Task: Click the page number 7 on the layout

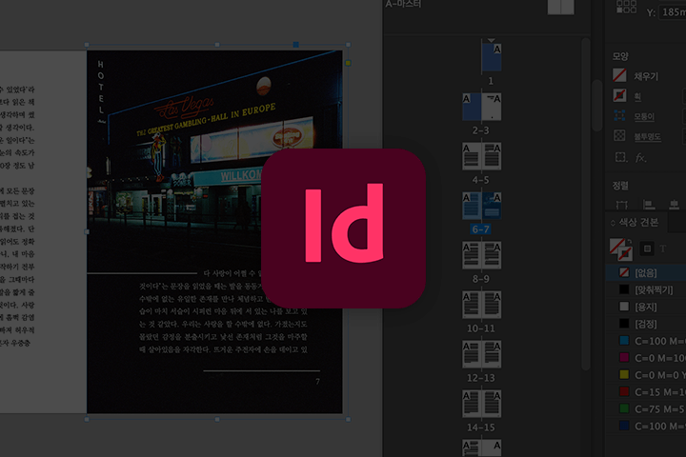Action: [317, 382]
